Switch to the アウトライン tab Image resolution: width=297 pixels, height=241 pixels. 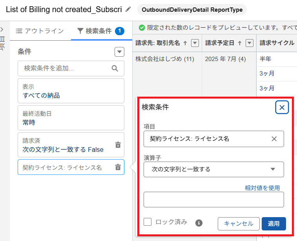click(40, 31)
